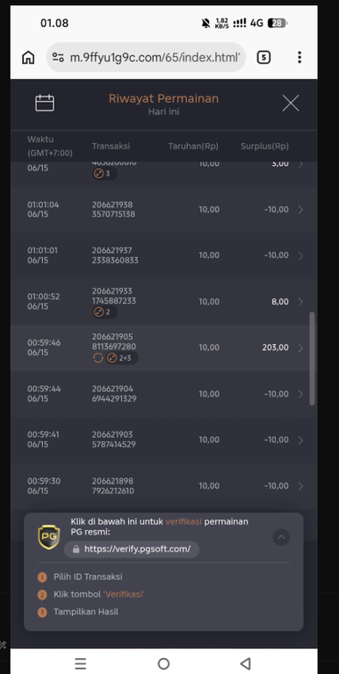Close the Riwayat Permainan panel
The image size is (339, 674).
pyautogui.click(x=291, y=104)
